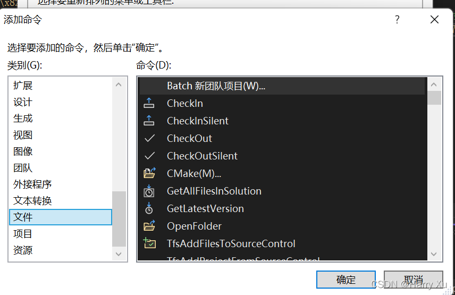Click the OpenFolder folder icon
Image resolution: width=455 pixels, height=295 pixels.
tap(149, 226)
